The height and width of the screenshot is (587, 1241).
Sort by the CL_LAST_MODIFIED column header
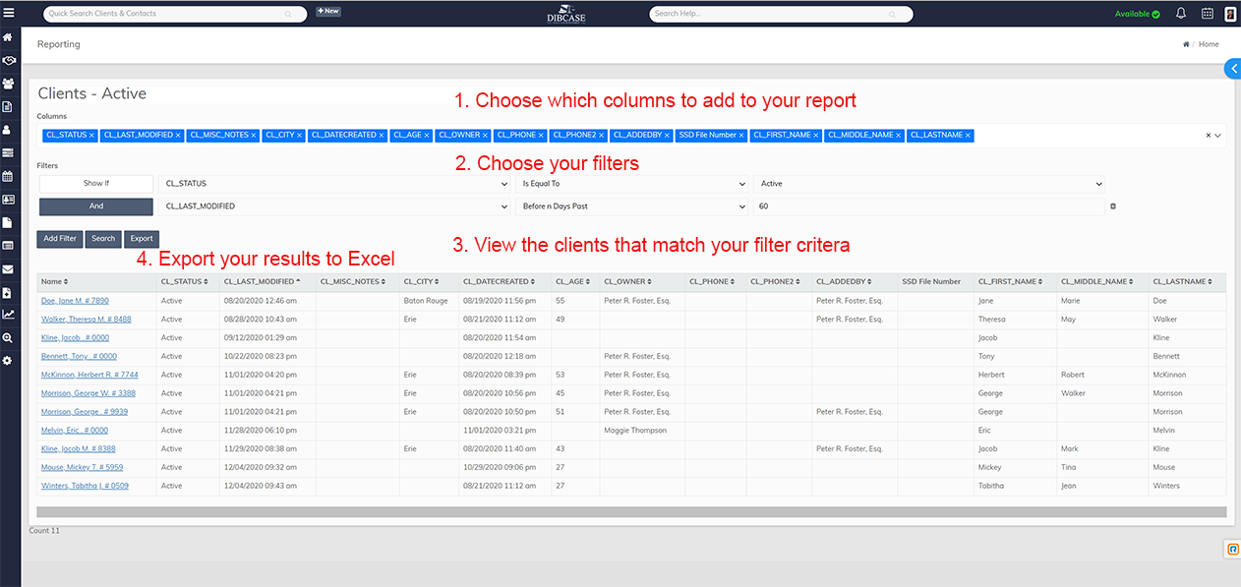click(x=256, y=282)
